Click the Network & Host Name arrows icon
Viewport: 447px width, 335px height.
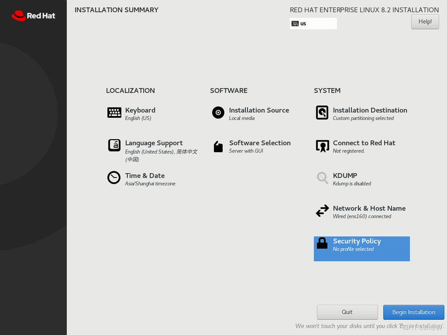tap(322, 211)
